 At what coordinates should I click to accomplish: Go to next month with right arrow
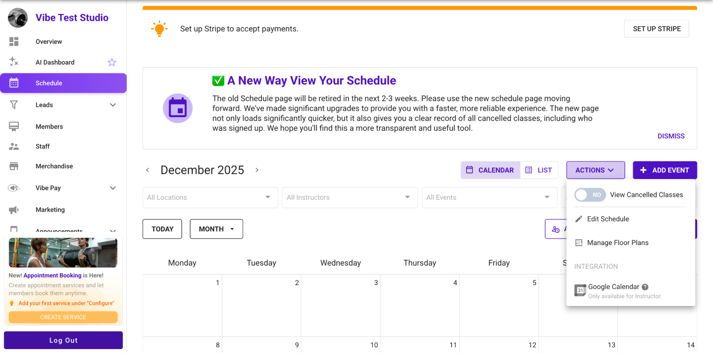coord(257,170)
